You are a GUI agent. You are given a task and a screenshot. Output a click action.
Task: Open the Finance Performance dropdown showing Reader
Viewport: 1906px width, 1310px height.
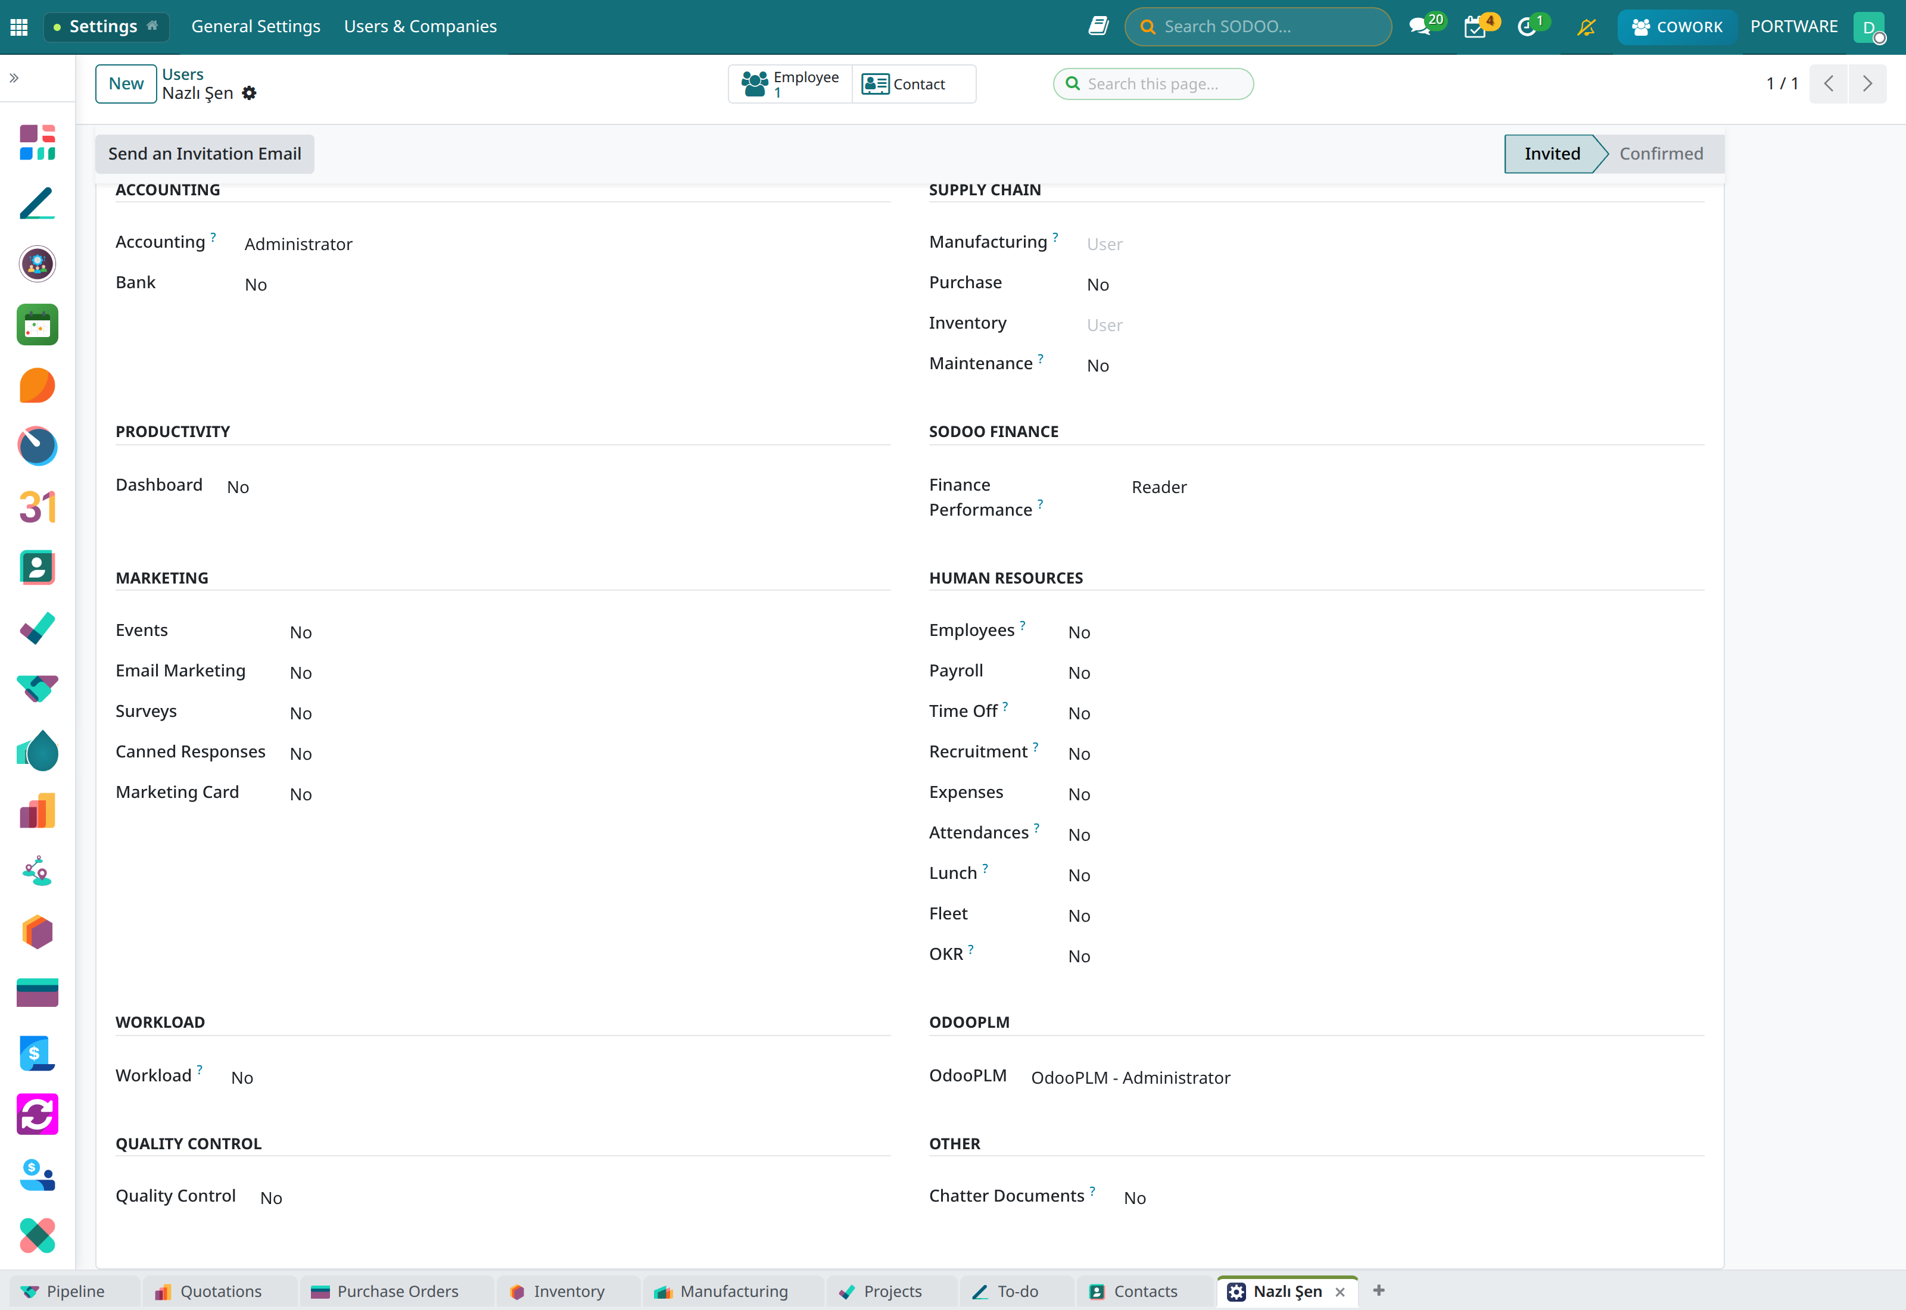[x=1417, y=488]
